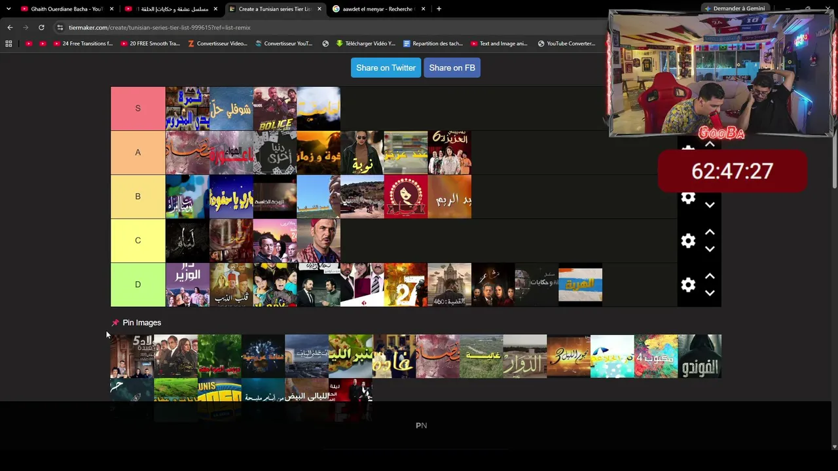
Task: Open 'Text and Image ani...' bookmark
Action: (x=500, y=44)
